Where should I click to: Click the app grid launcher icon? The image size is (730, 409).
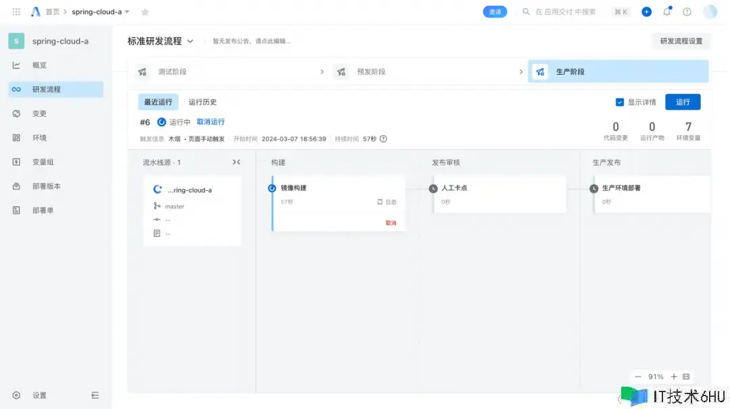tap(16, 12)
